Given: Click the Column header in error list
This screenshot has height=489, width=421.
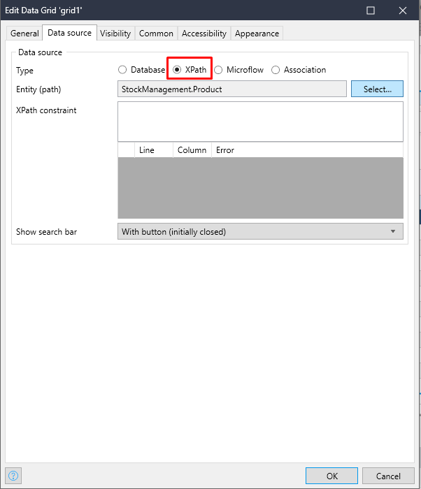Looking at the screenshot, I should (x=192, y=150).
